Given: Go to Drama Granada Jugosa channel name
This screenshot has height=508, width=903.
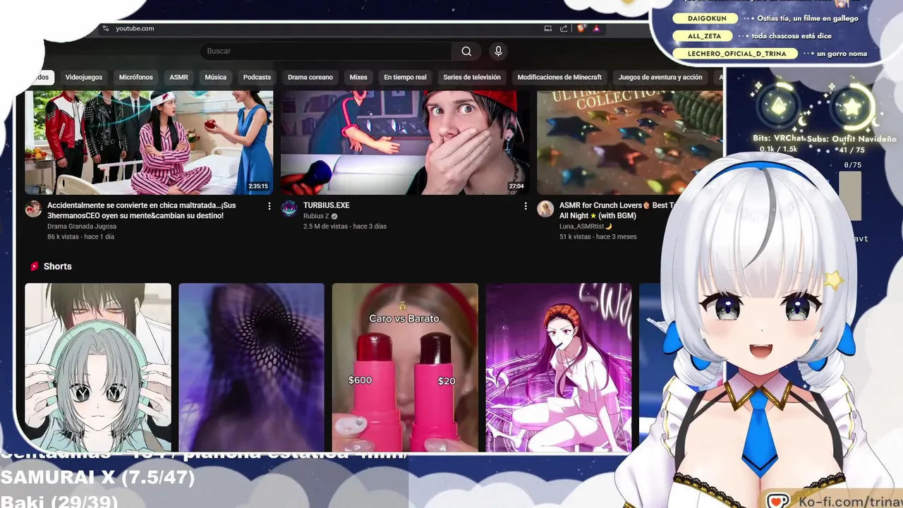Looking at the screenshot, I should point(81,226).
